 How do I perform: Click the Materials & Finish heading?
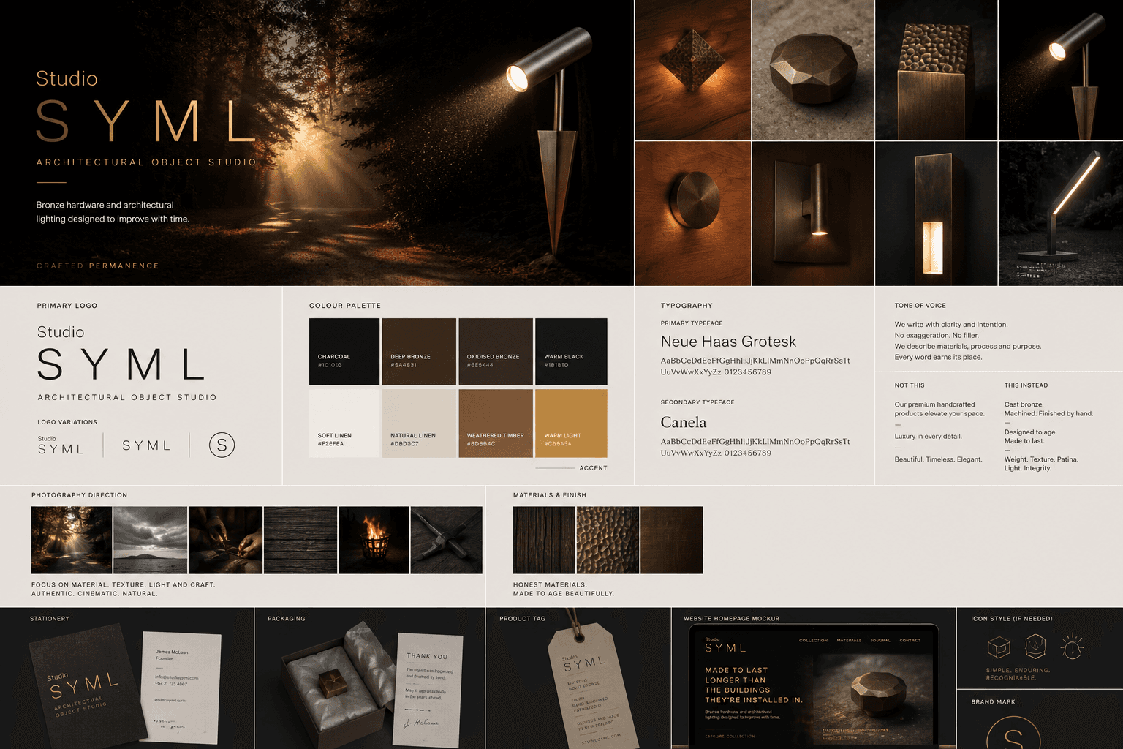click(x=550, y=495)
